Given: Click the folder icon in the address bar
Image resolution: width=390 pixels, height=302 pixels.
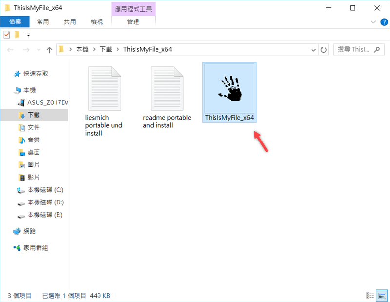Looking at the screenshot, I should [61, 49].
